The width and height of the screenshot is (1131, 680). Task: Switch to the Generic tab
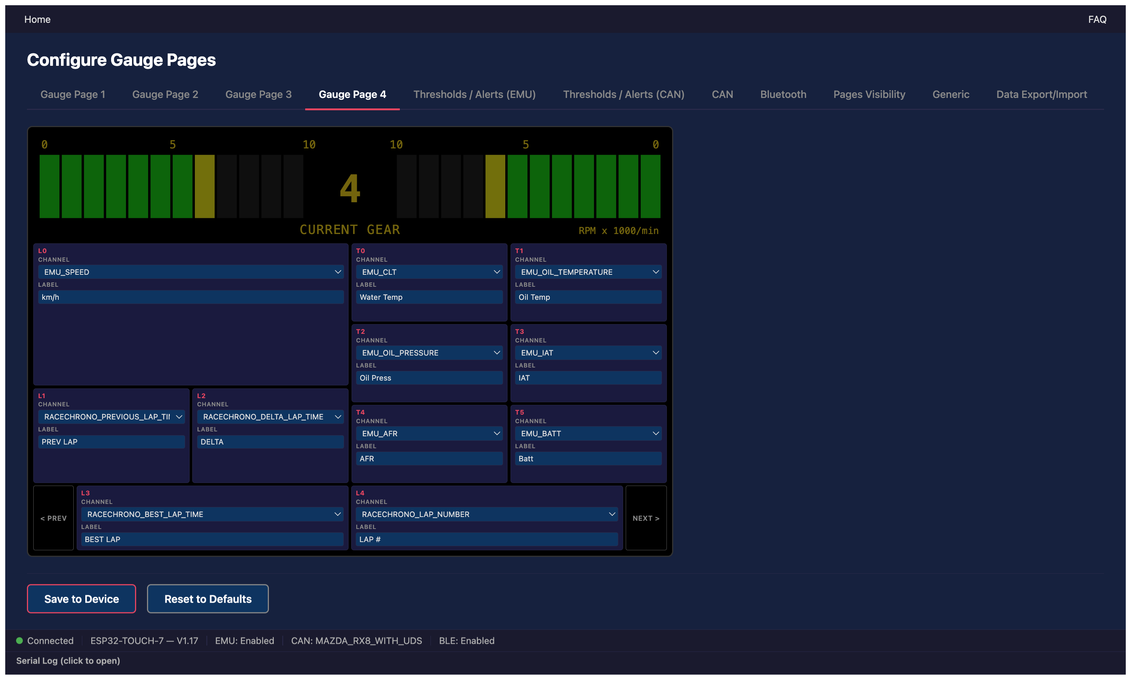click(x=951, y=95)
